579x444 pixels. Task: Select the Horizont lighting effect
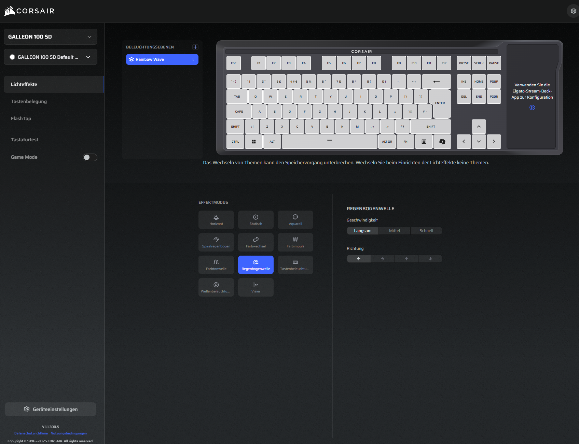coord(216,220)
